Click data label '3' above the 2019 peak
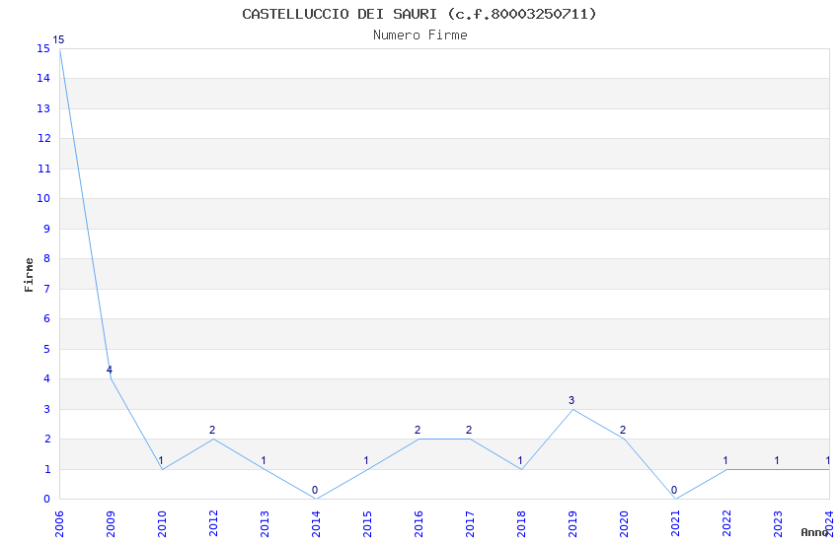839x542 pixels. click(572, 400)
